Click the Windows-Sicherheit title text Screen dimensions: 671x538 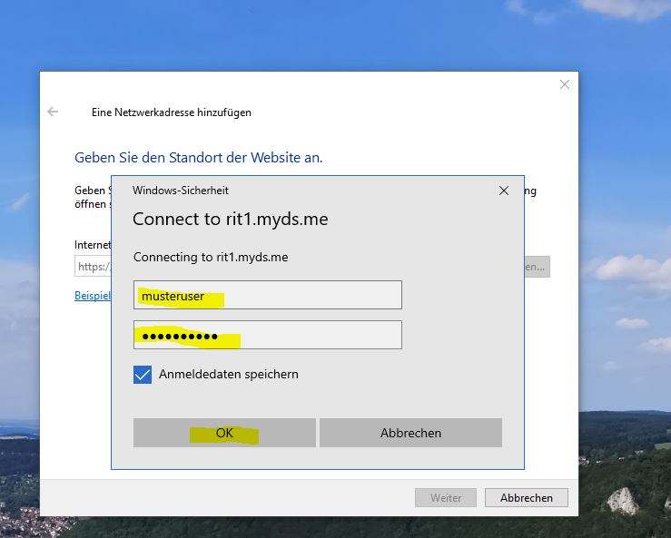click(x=181, y=191)
